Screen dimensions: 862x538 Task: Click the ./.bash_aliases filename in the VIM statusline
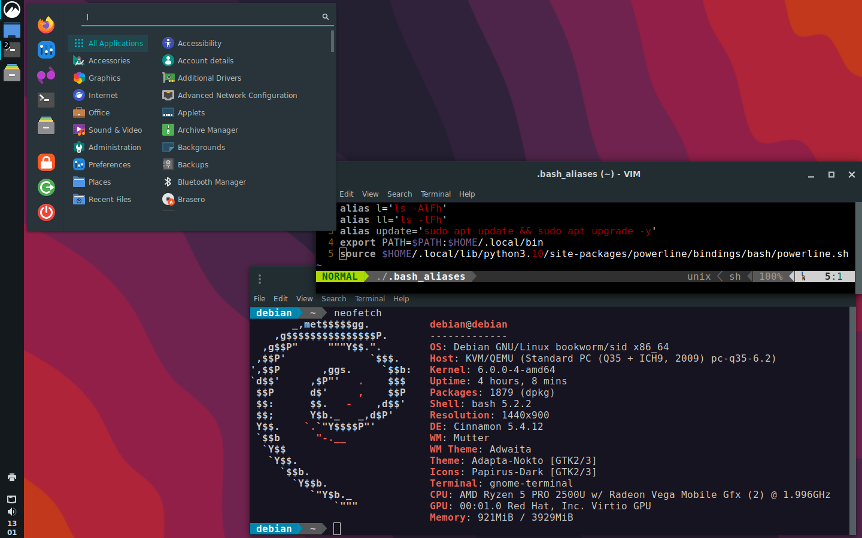point(421,276)
